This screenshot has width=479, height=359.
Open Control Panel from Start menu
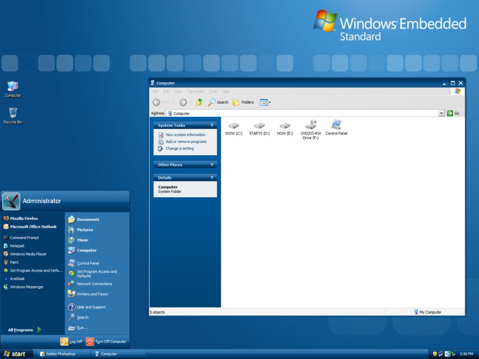(84, 263)
